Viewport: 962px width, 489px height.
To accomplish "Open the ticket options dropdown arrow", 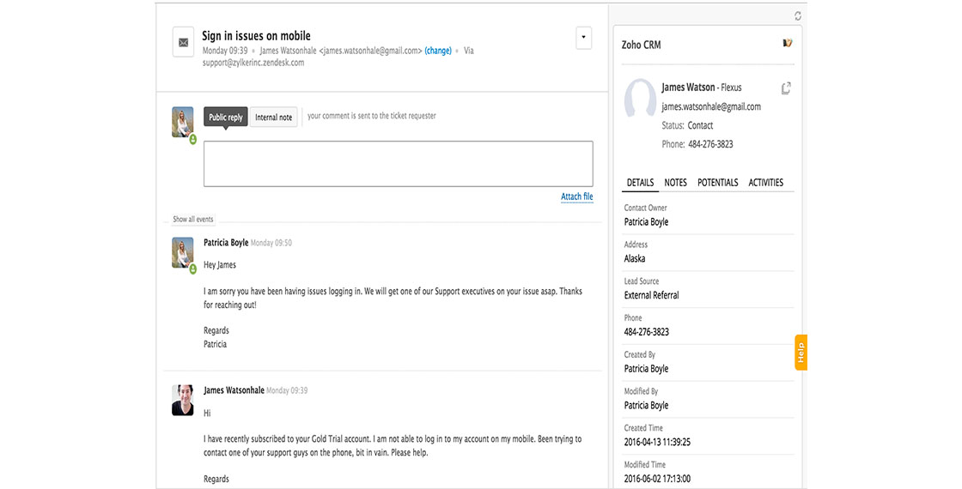I will (583, 38).
